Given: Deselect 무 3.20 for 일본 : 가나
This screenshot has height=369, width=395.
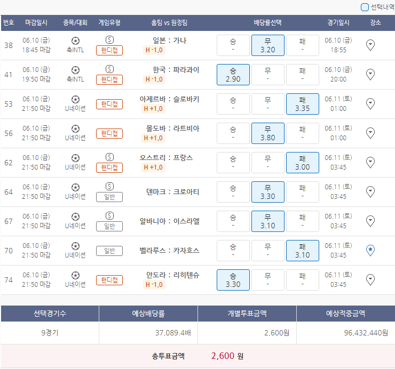Looking at the screenshot, I should point(268,45).
